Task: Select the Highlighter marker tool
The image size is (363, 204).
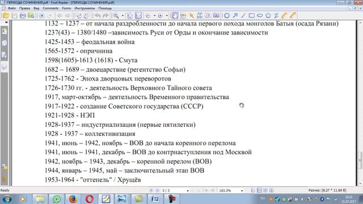Action: pos(293,15)
